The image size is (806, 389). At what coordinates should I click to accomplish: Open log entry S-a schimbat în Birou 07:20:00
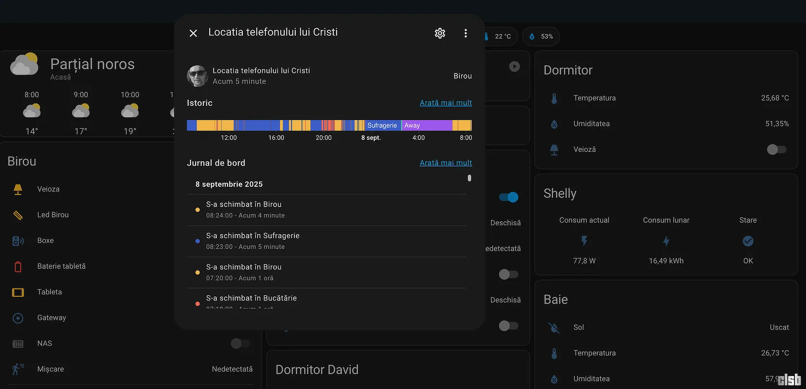click(327, 272)
